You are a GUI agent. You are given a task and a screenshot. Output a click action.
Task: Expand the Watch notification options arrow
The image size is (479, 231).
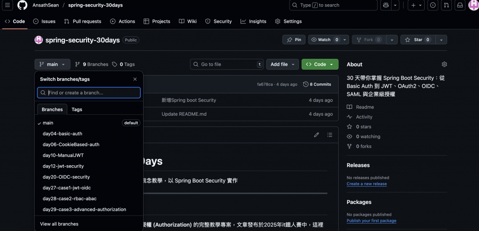point(345,40)
